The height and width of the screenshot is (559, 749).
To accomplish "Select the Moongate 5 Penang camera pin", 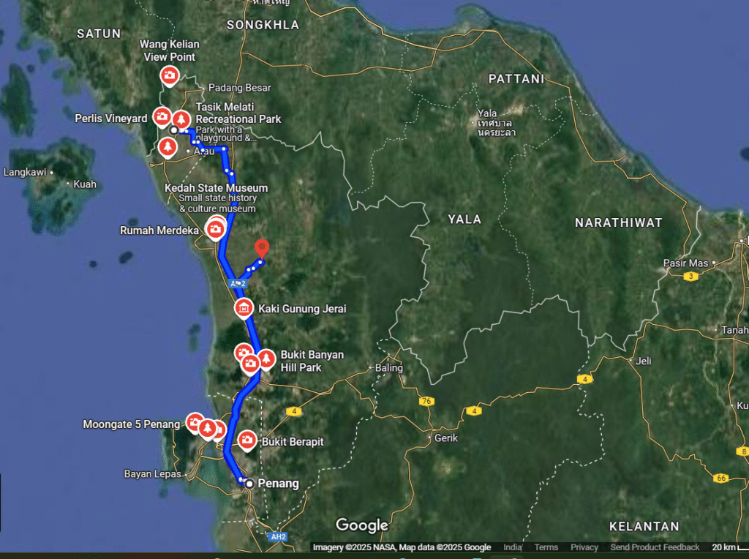I will click(x=195, y=423).
